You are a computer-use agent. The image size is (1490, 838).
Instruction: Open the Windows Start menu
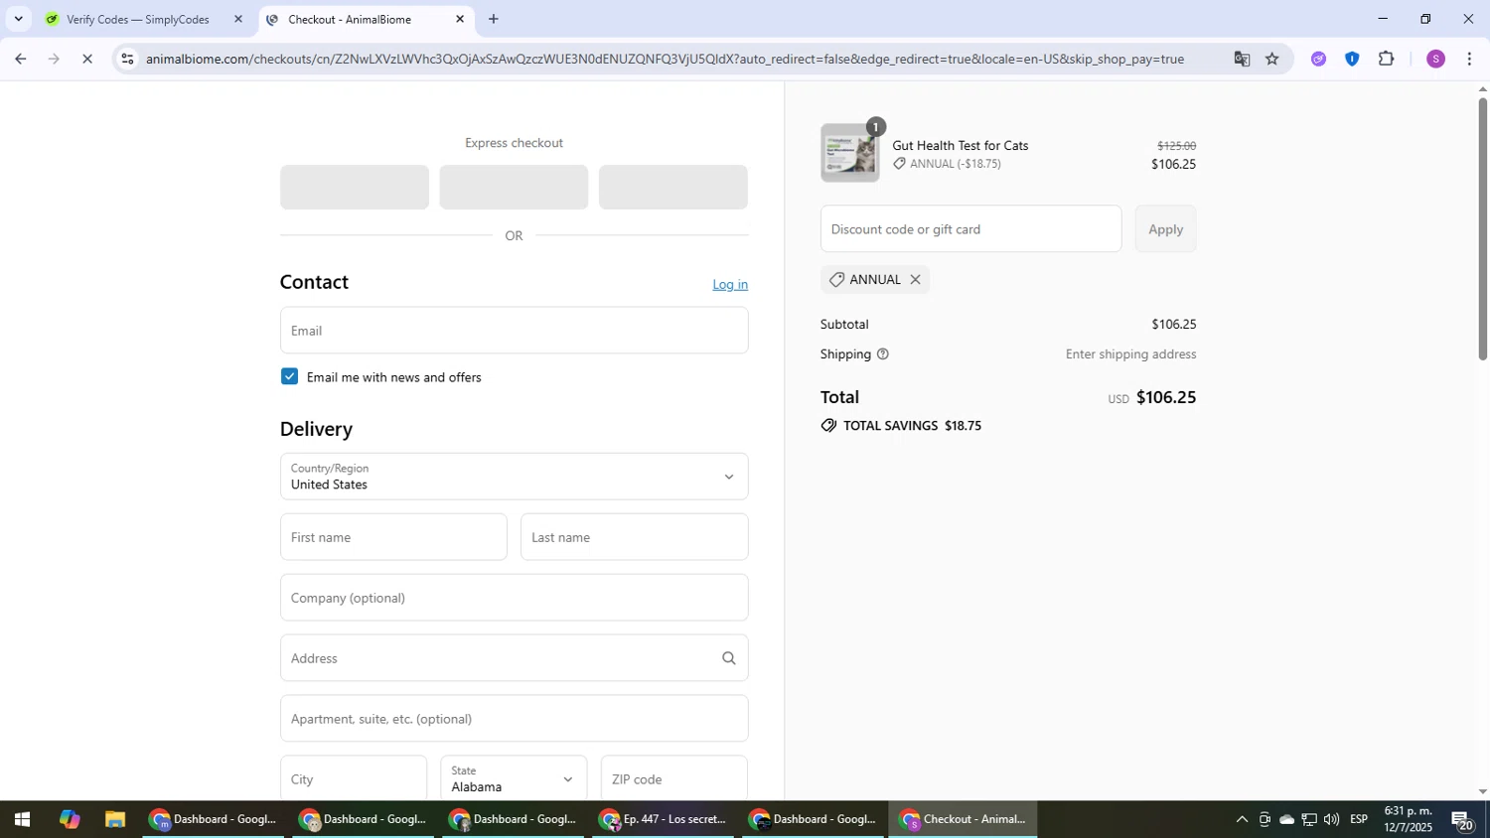coord(21,820)
